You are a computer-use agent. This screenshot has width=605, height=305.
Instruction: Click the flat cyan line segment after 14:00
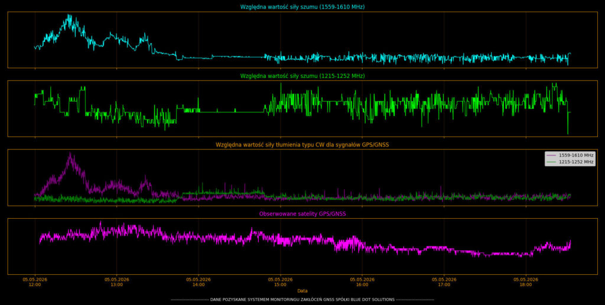click(238, 57)
